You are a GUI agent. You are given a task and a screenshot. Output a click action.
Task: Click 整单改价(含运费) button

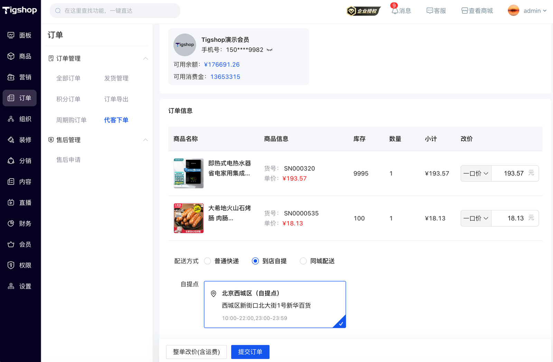[196, 352]
